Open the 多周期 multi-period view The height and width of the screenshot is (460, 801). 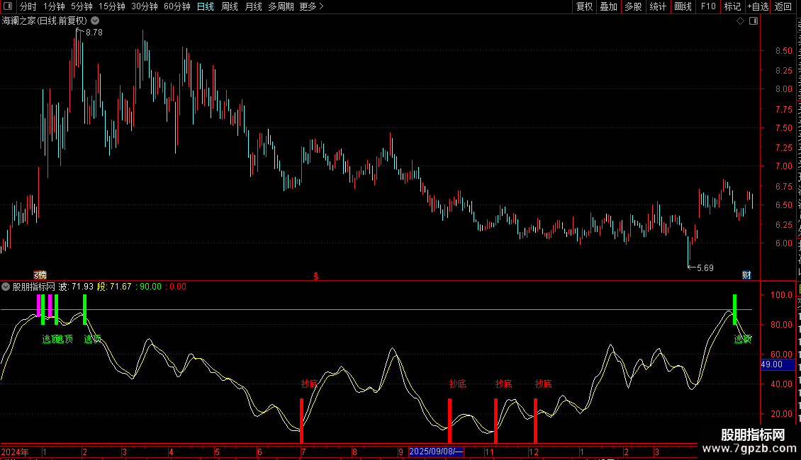(x=281, y=6)
